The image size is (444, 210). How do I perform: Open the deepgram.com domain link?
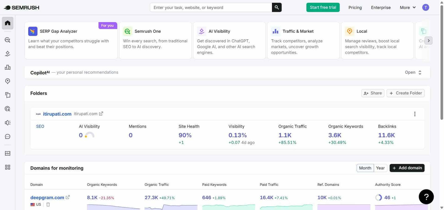[47, 198]
